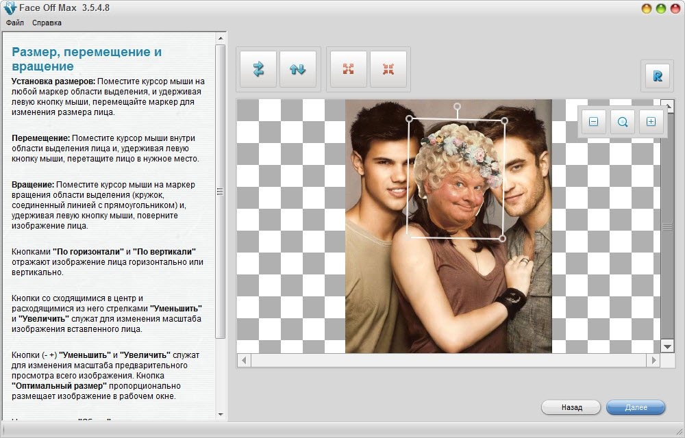
Task: Click the yellow minimize window button
Action: [647, 8]
